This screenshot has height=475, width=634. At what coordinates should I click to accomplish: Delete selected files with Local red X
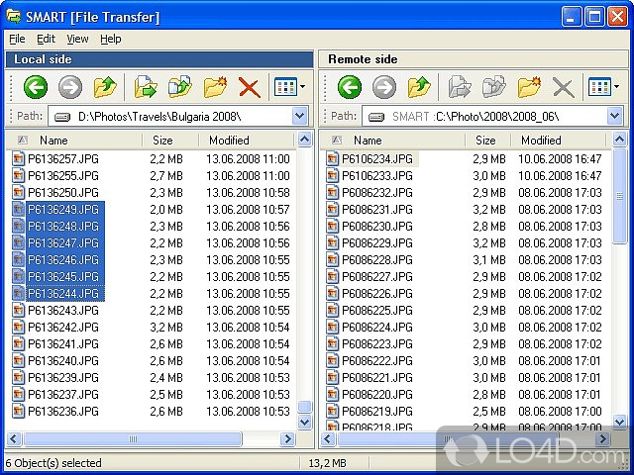tap(250, 87)
